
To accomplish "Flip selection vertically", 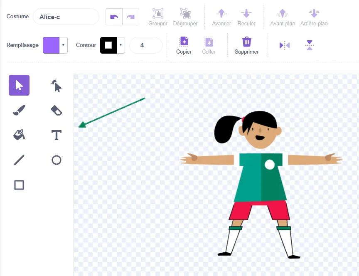I will click(x=310, y=45).
